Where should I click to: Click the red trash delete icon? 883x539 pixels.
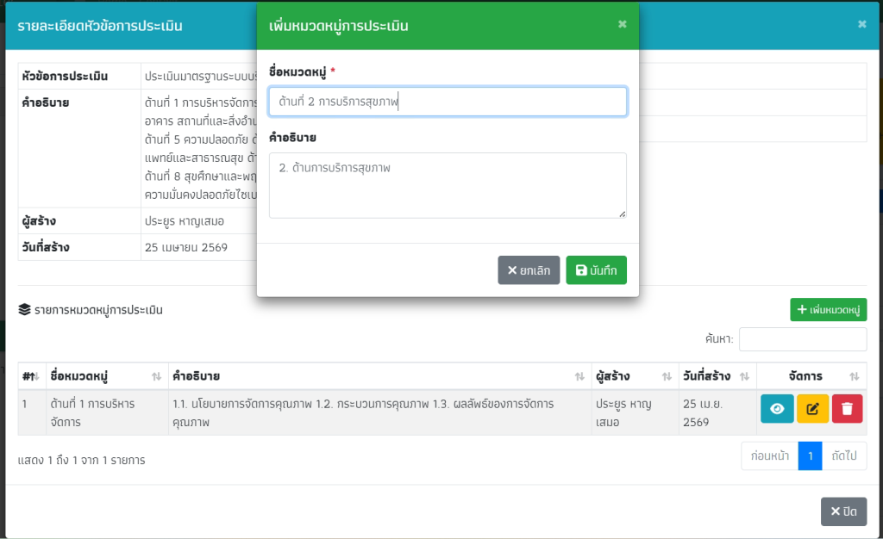847,409
